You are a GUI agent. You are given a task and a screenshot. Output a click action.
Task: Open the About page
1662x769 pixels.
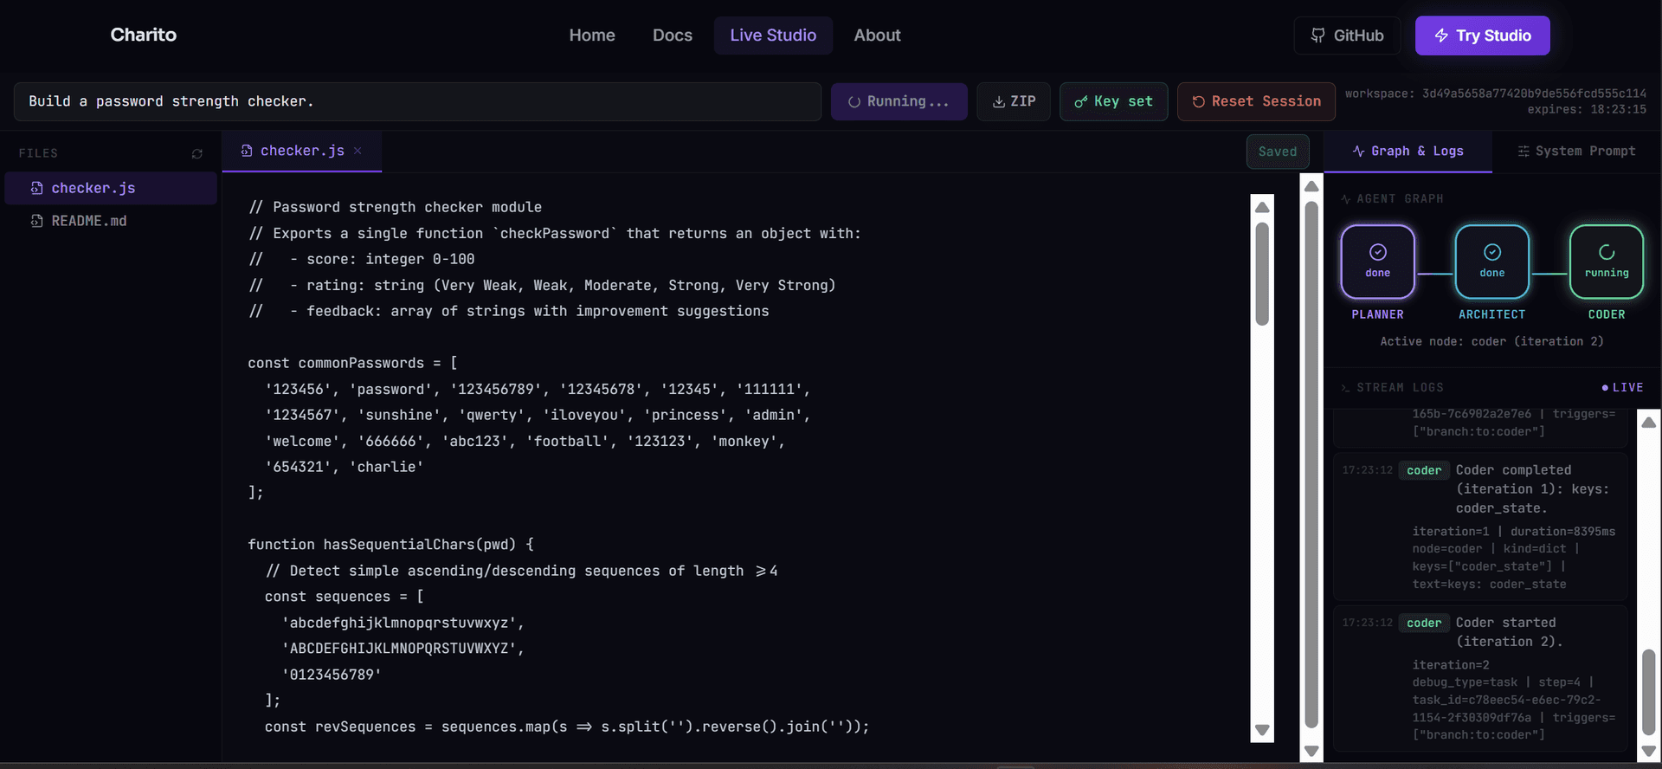[877, 36]
